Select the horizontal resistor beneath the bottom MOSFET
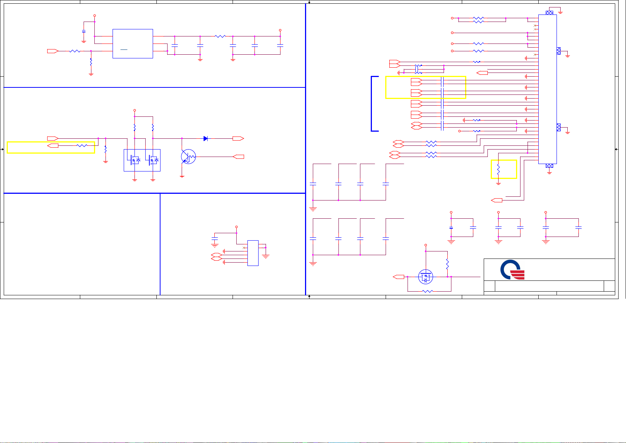Screen dimensions: 626x443 428,291
